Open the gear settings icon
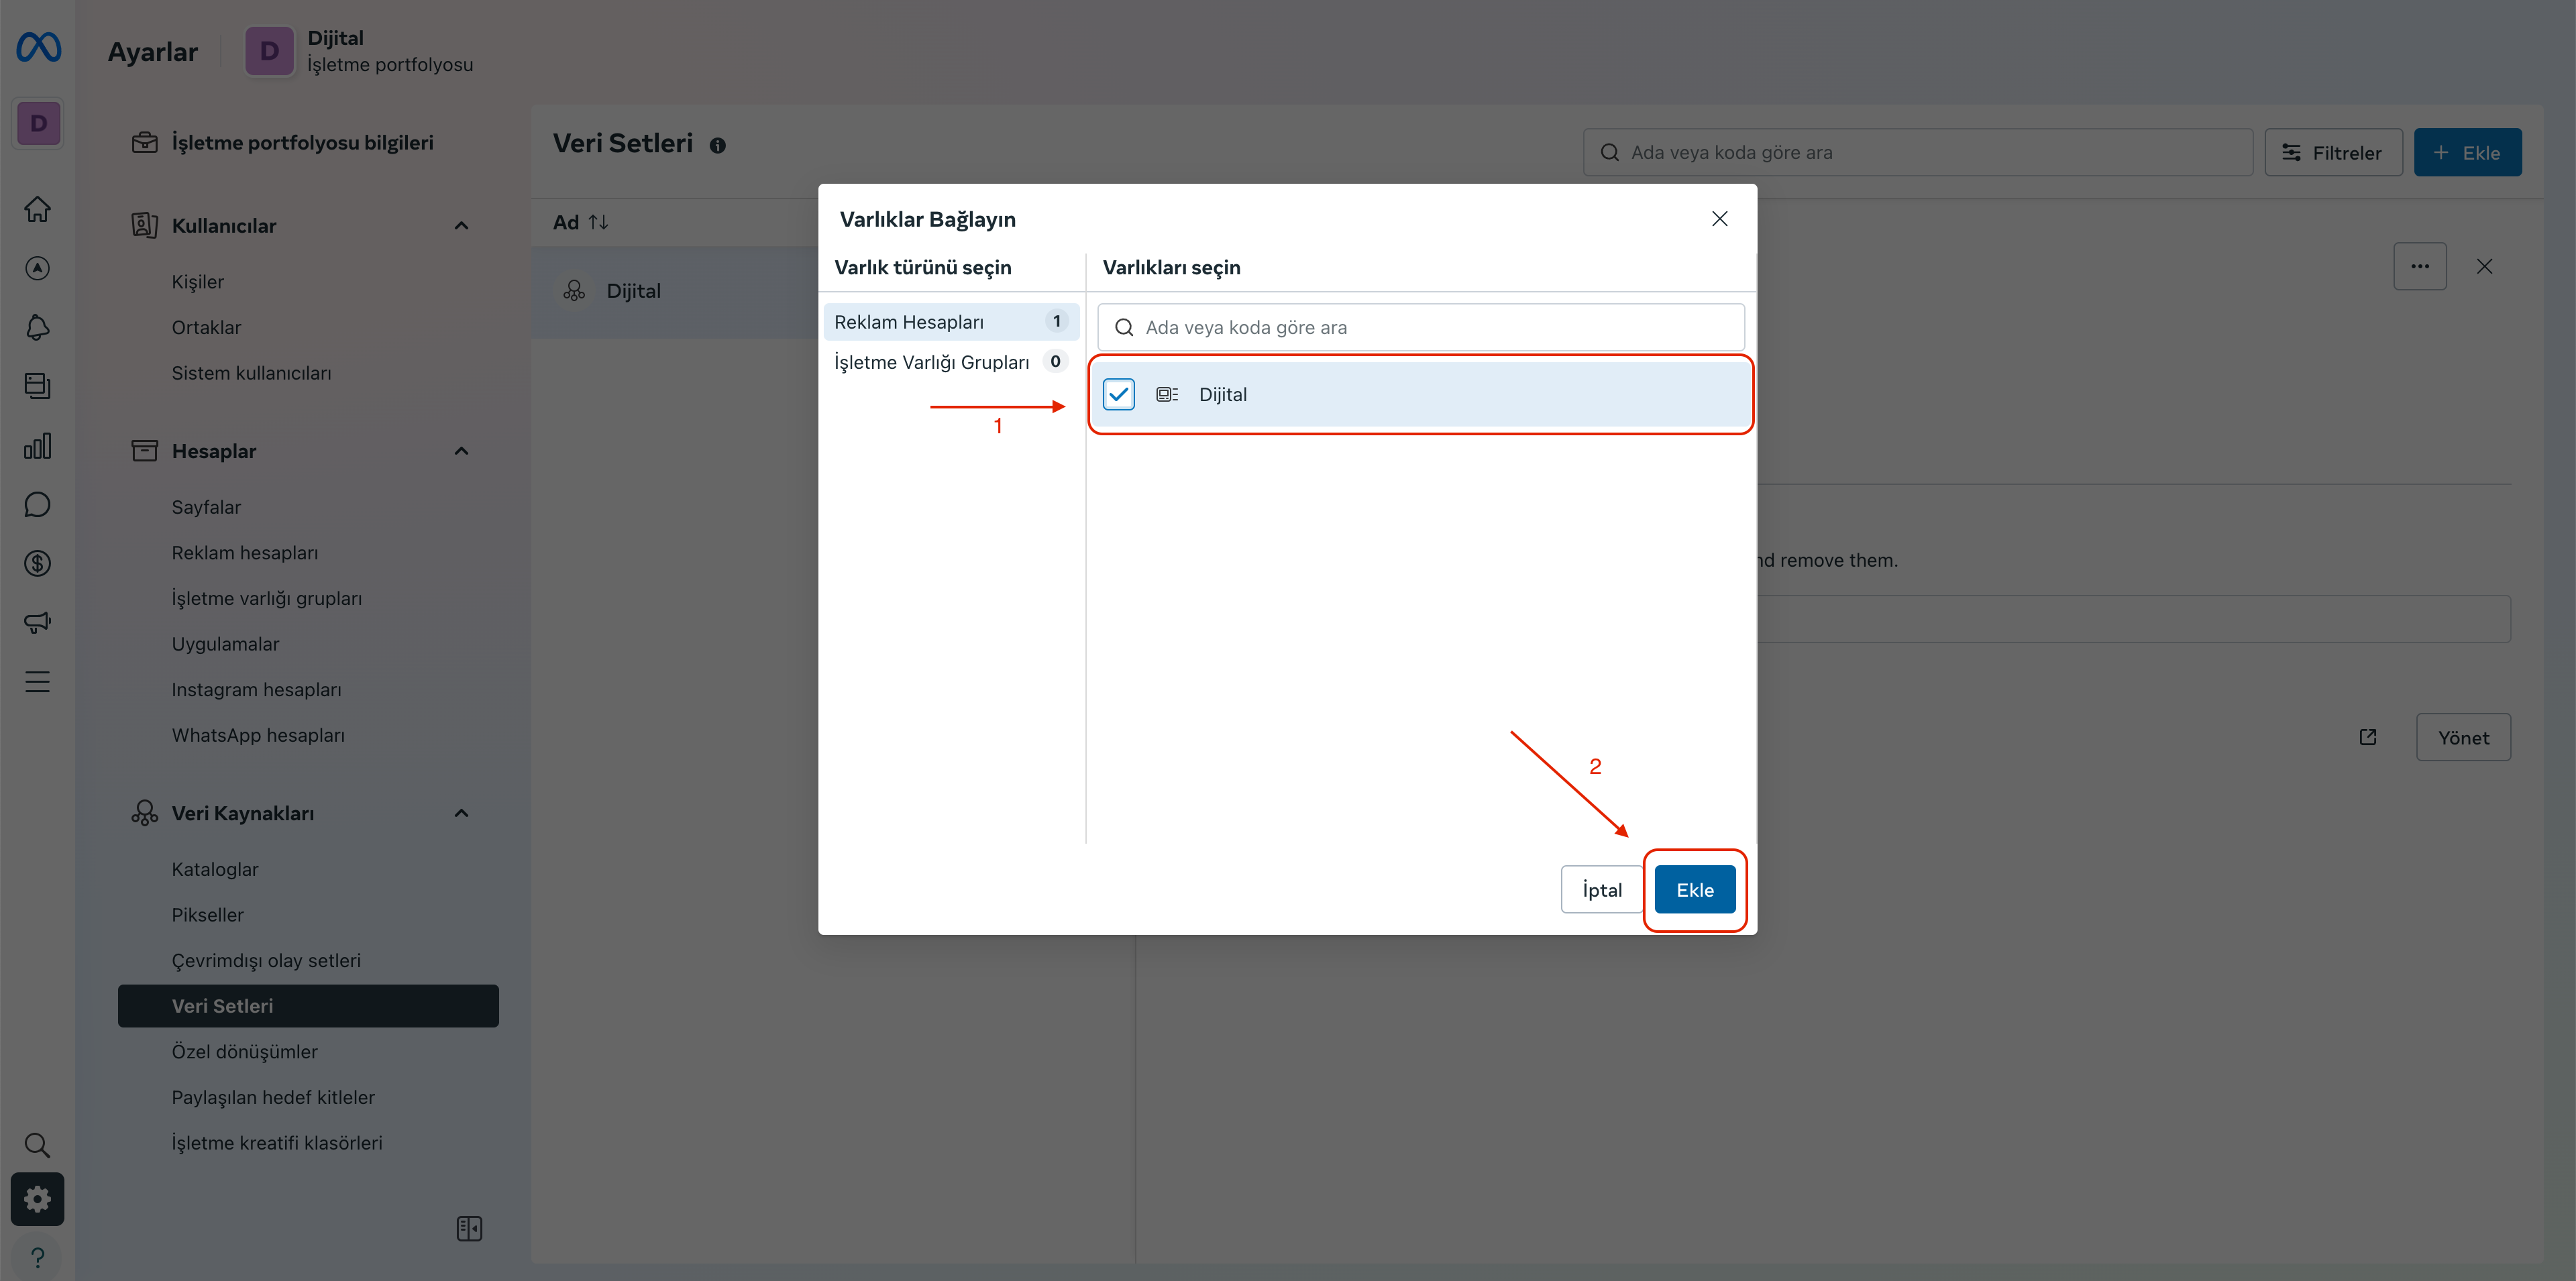2576x1281 pixels. (x=37, y=1198)
